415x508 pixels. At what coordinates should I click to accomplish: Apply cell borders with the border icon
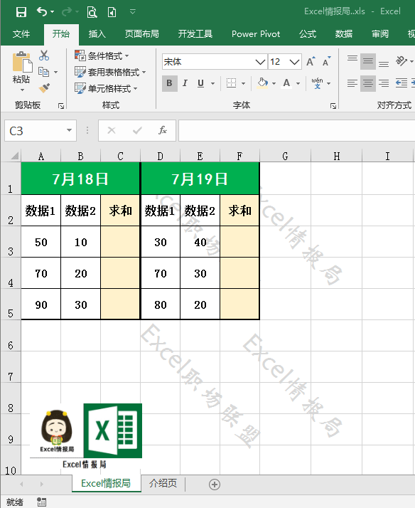[x=231, y=83]
